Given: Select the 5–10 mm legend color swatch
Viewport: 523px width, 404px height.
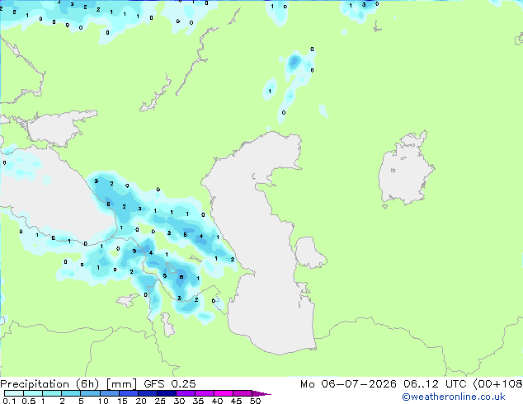Looking at the screenshot, I should coord(90,393).
